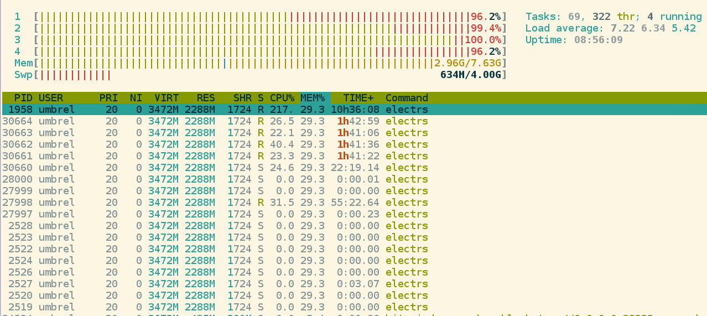Click the 634M/4.00G swap value
Viewport: 707px width, 316px height.
click(x=471, y=75)
